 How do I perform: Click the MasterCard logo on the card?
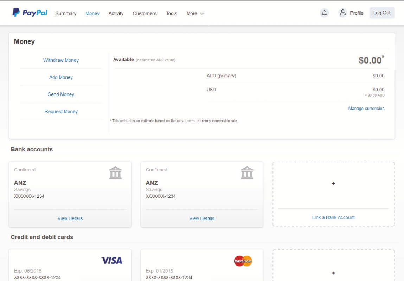pyautogui.click(x=243, y=261)
